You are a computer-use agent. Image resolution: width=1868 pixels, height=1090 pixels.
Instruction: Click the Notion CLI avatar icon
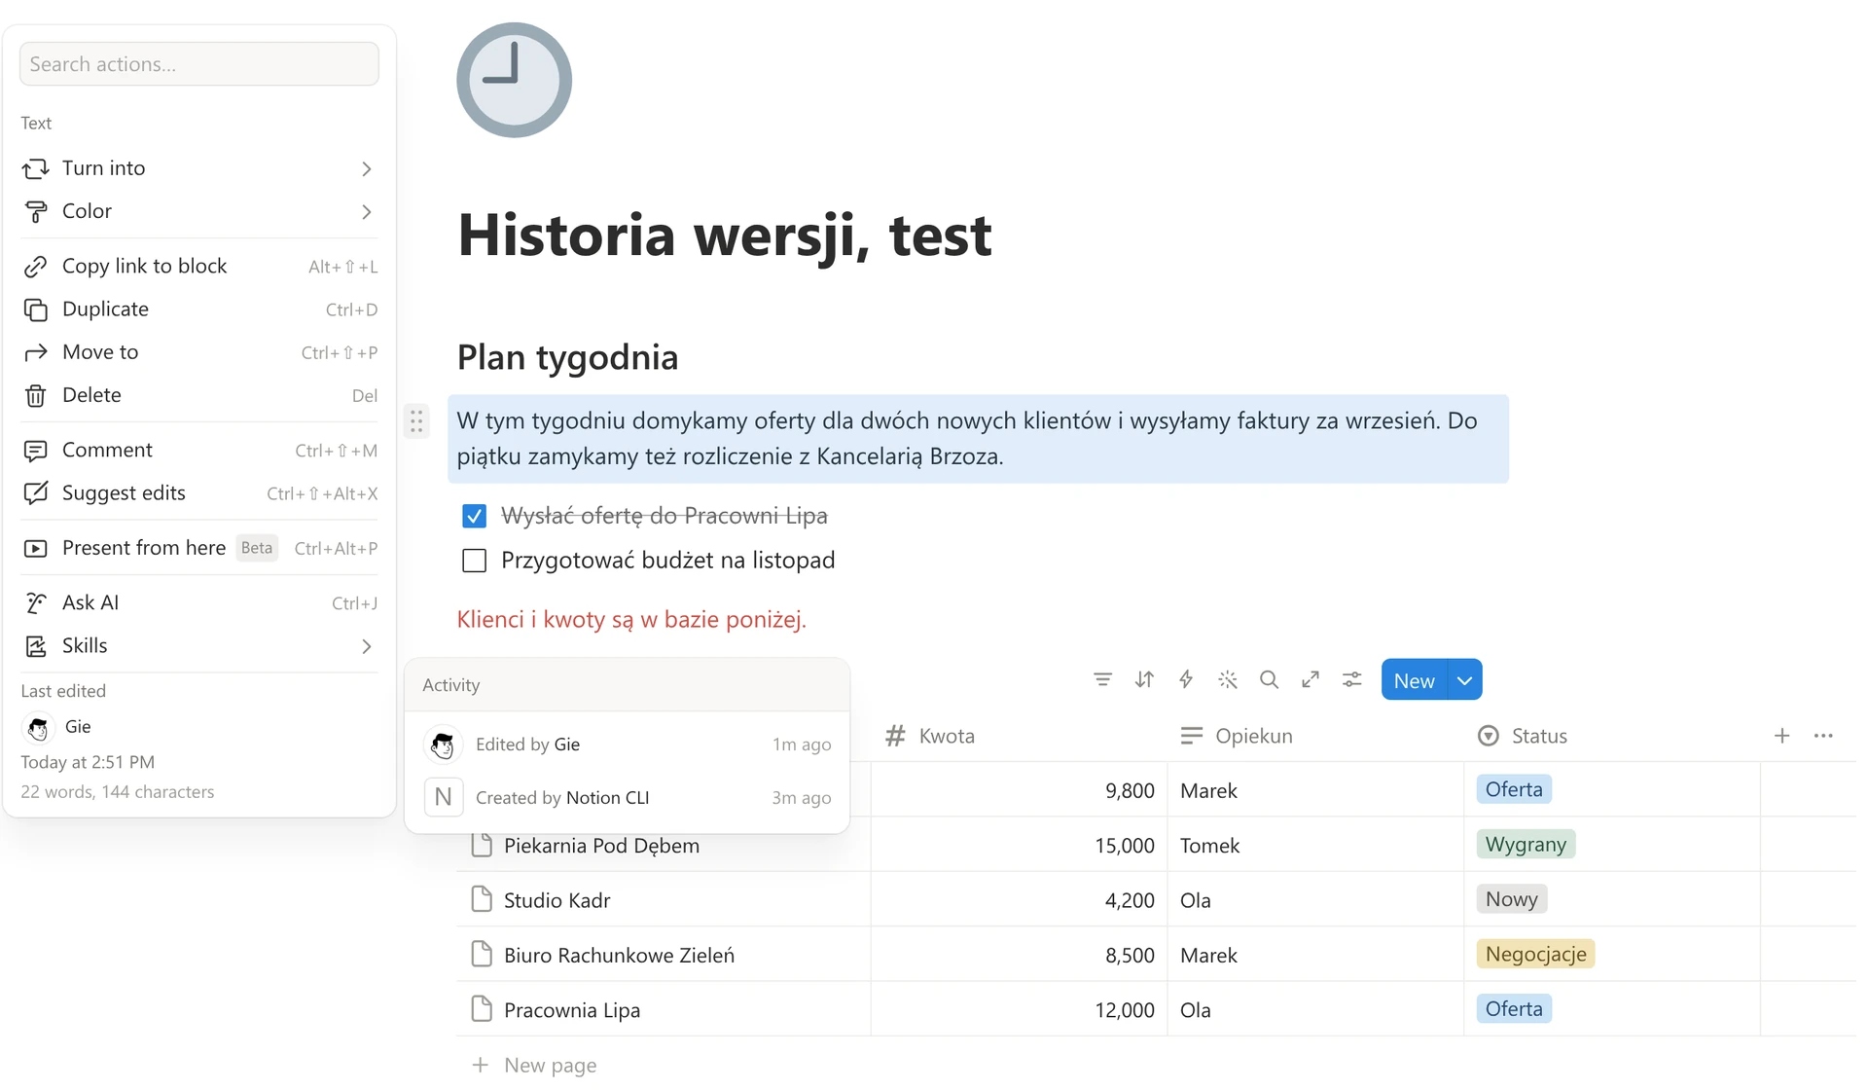[443, 797]
